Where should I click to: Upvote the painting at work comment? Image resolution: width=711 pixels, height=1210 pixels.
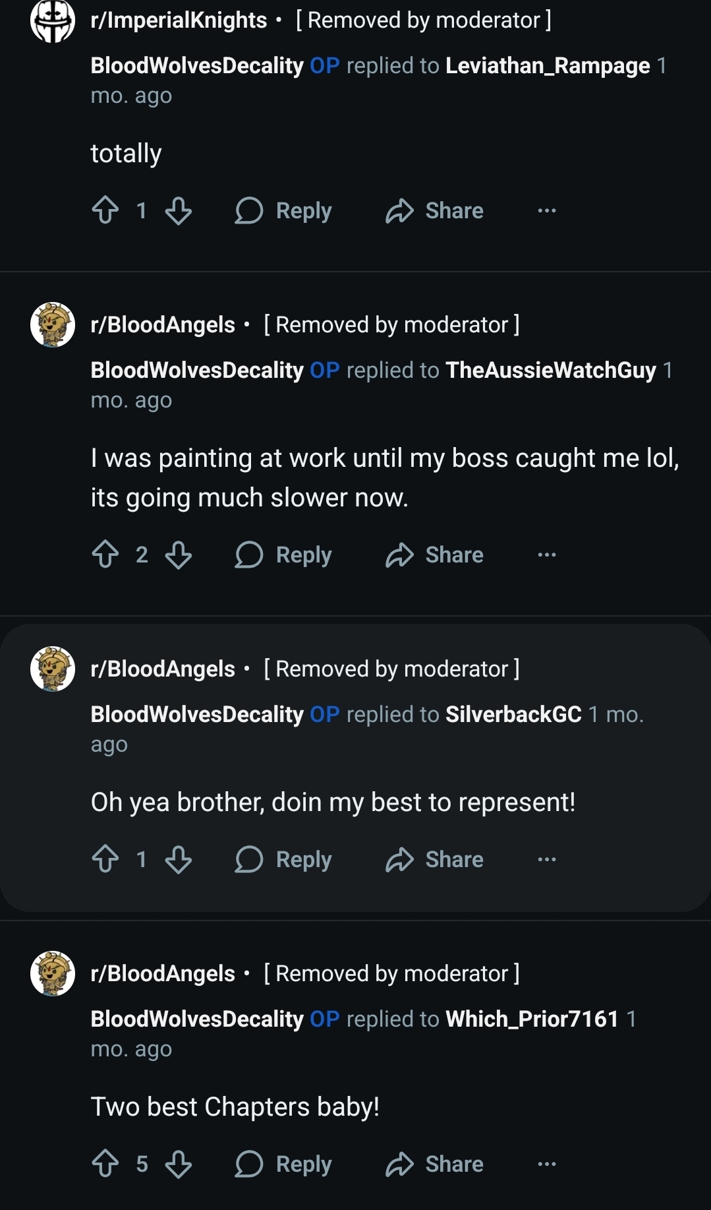105,555
